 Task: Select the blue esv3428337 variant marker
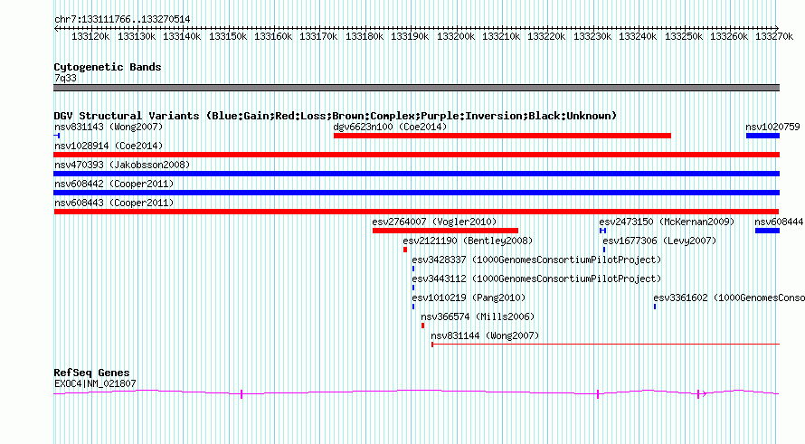coord(413,269)
